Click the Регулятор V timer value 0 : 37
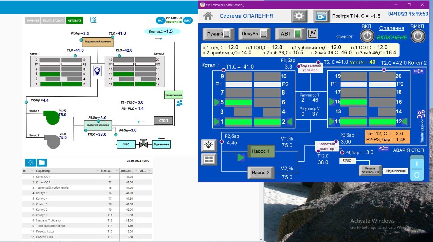The width and height of the screenshot is (433, 242). click(x=310, y=114)
